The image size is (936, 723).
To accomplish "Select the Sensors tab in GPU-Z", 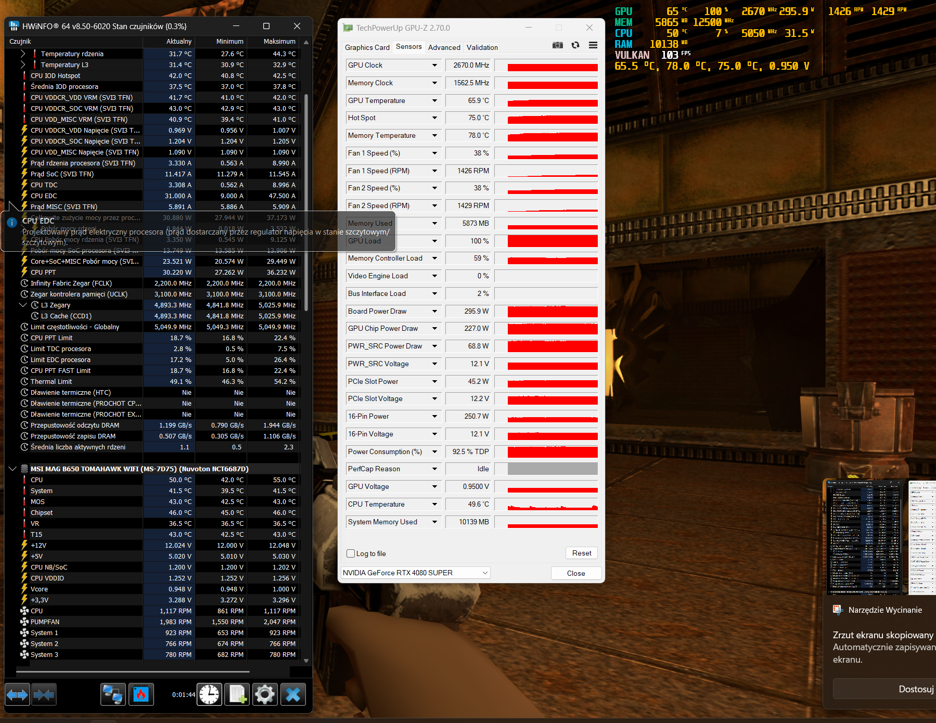I will [409, 47].
